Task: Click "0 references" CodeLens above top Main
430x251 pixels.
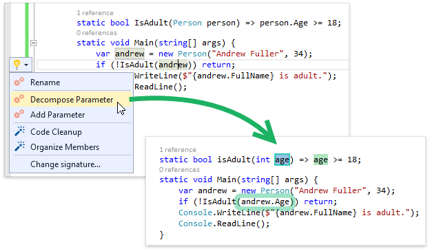Action: (x=96, y=33)
